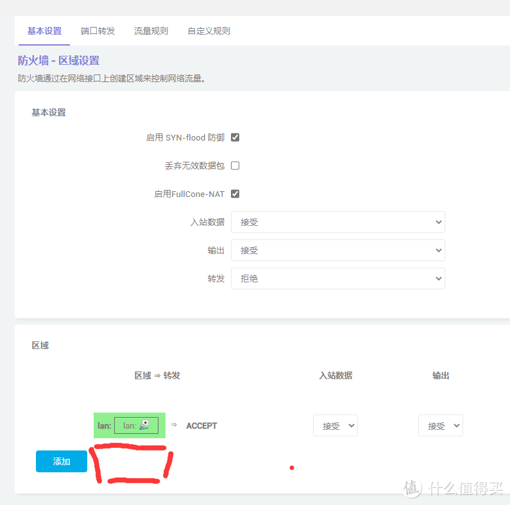This screenshot has width=510, height=505.
Task: Click the 值 watermark logo circle
Action: click(x=413, y=487)
